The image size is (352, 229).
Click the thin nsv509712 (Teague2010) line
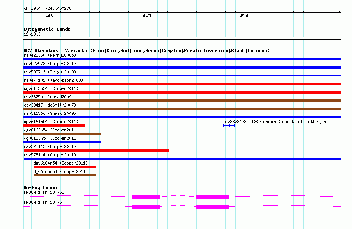click(x=182, y=76)
